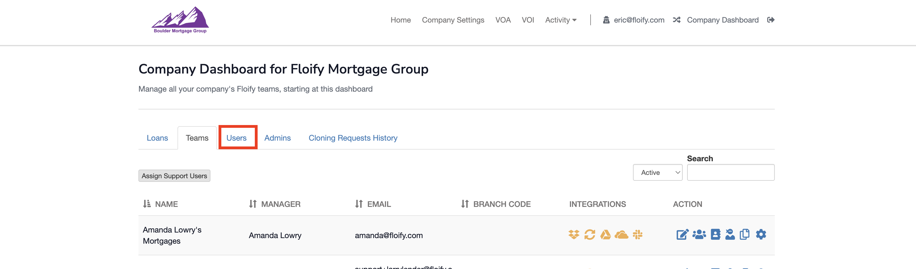The height and width of the screenshot is (269, 916).
Task: Go to Company Settings page
Action: (453, 20)
